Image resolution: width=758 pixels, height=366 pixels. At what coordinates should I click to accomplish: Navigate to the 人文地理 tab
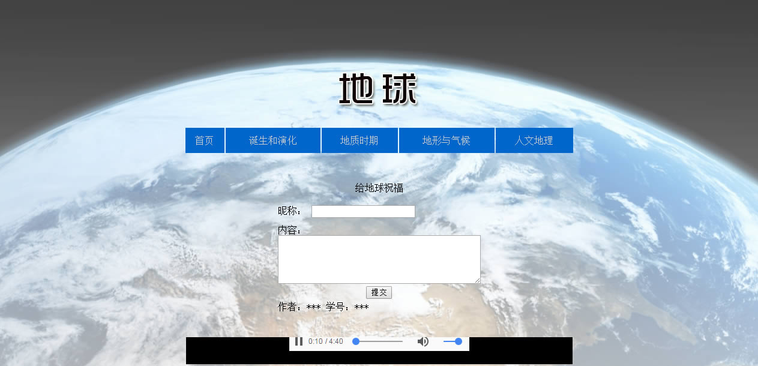tap(534, 140)
